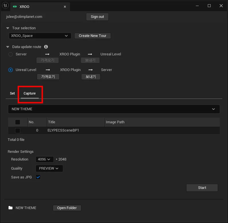Screen dimensions: 228x223
Task: Click the folder icon next to NEW THEME
Action: [x=11, y=208]
